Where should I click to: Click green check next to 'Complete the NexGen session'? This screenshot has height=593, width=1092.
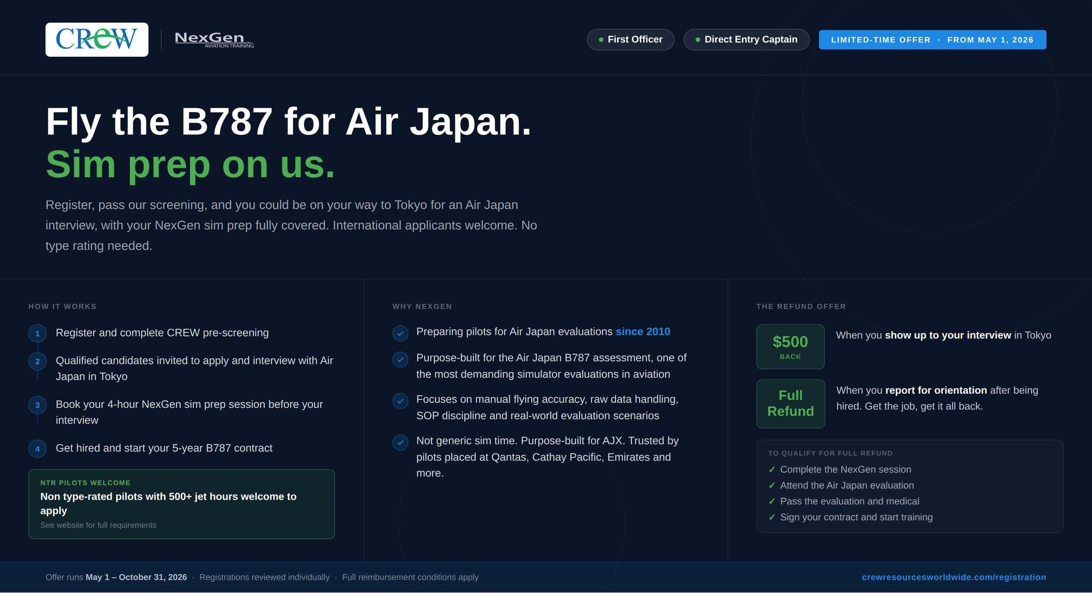click(772, 470)
